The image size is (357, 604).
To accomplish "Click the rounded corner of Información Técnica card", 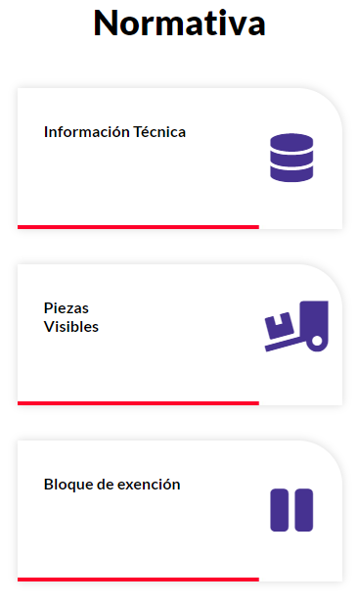I will coord(327,103).
